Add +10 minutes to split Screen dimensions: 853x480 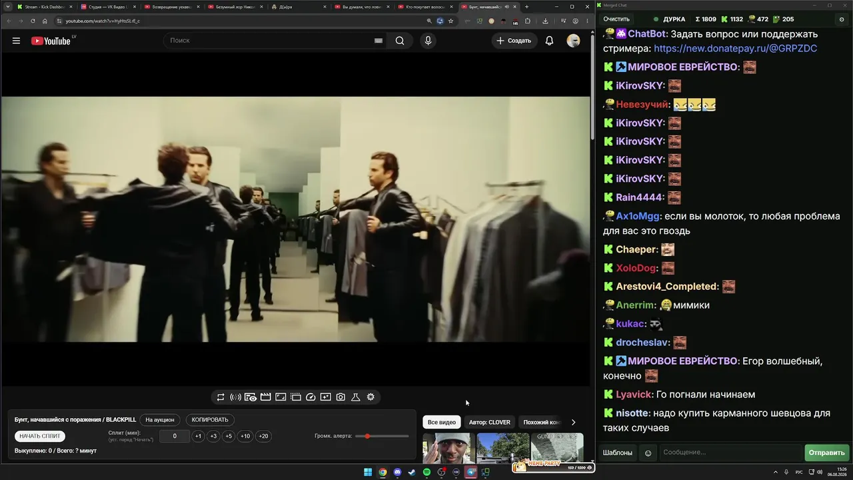[x=245, y=436]
